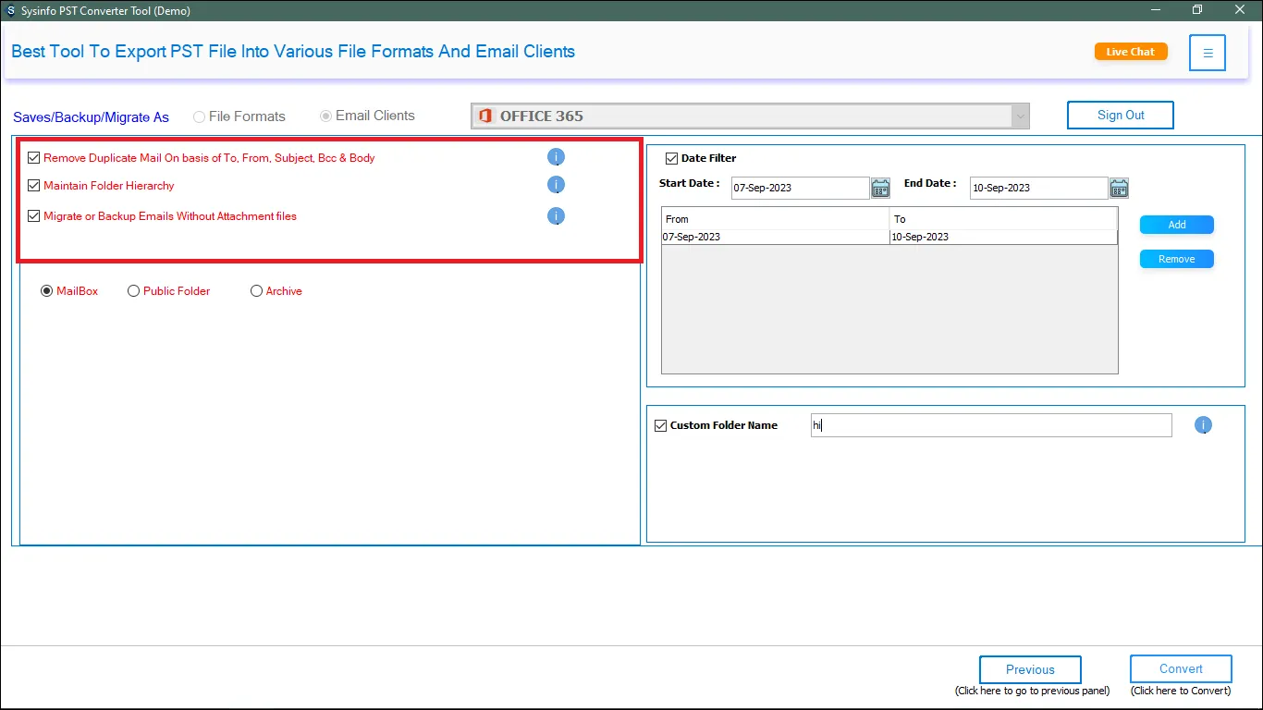
Task: Click info icon for Without Attachment option
Action: point(556,216)
